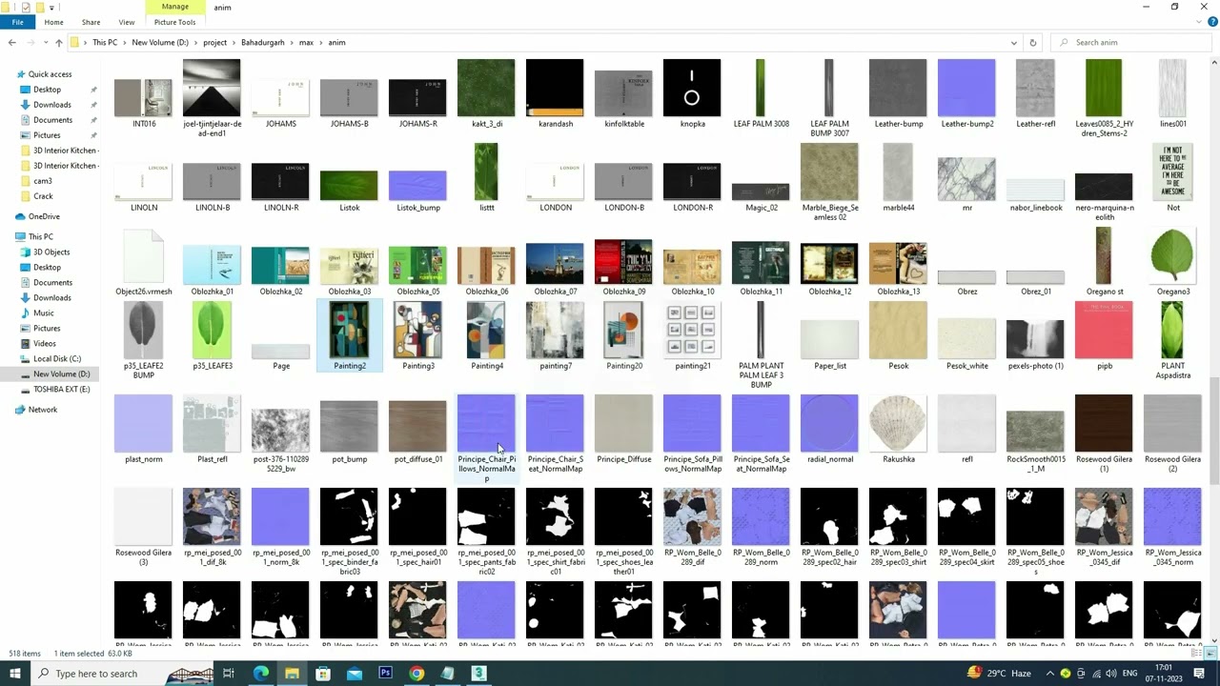This screenshot has width=1220, height=686.
Task: Open the File menu
Action: pyautogui.click(x=17, y=22)
